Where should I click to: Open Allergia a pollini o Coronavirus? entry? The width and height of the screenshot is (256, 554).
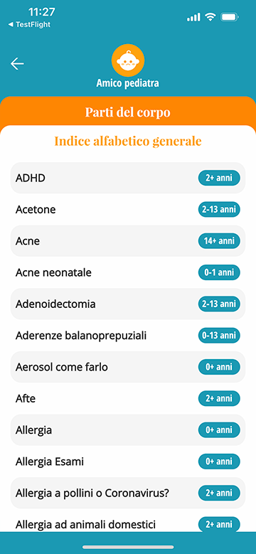pyautogui.click(x=128, y=493)
